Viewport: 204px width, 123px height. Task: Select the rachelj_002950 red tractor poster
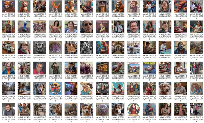coord(134,68)
